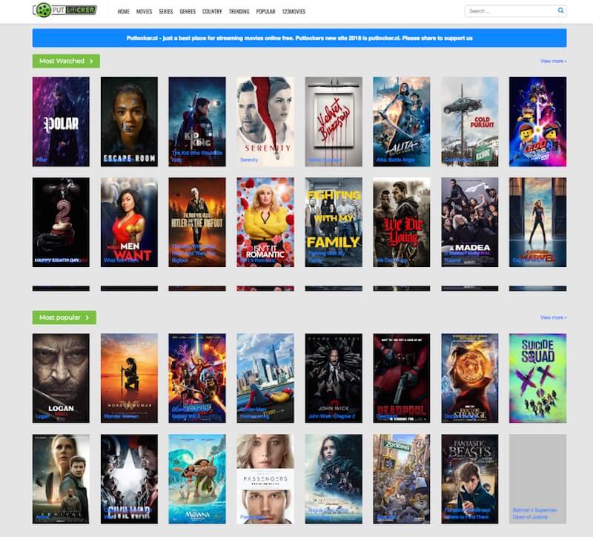Open the Moana movie poster
Screen dimensions: 593x537
197,478
